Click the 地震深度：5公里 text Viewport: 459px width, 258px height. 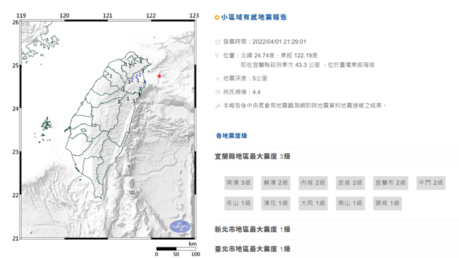(246, 78)
